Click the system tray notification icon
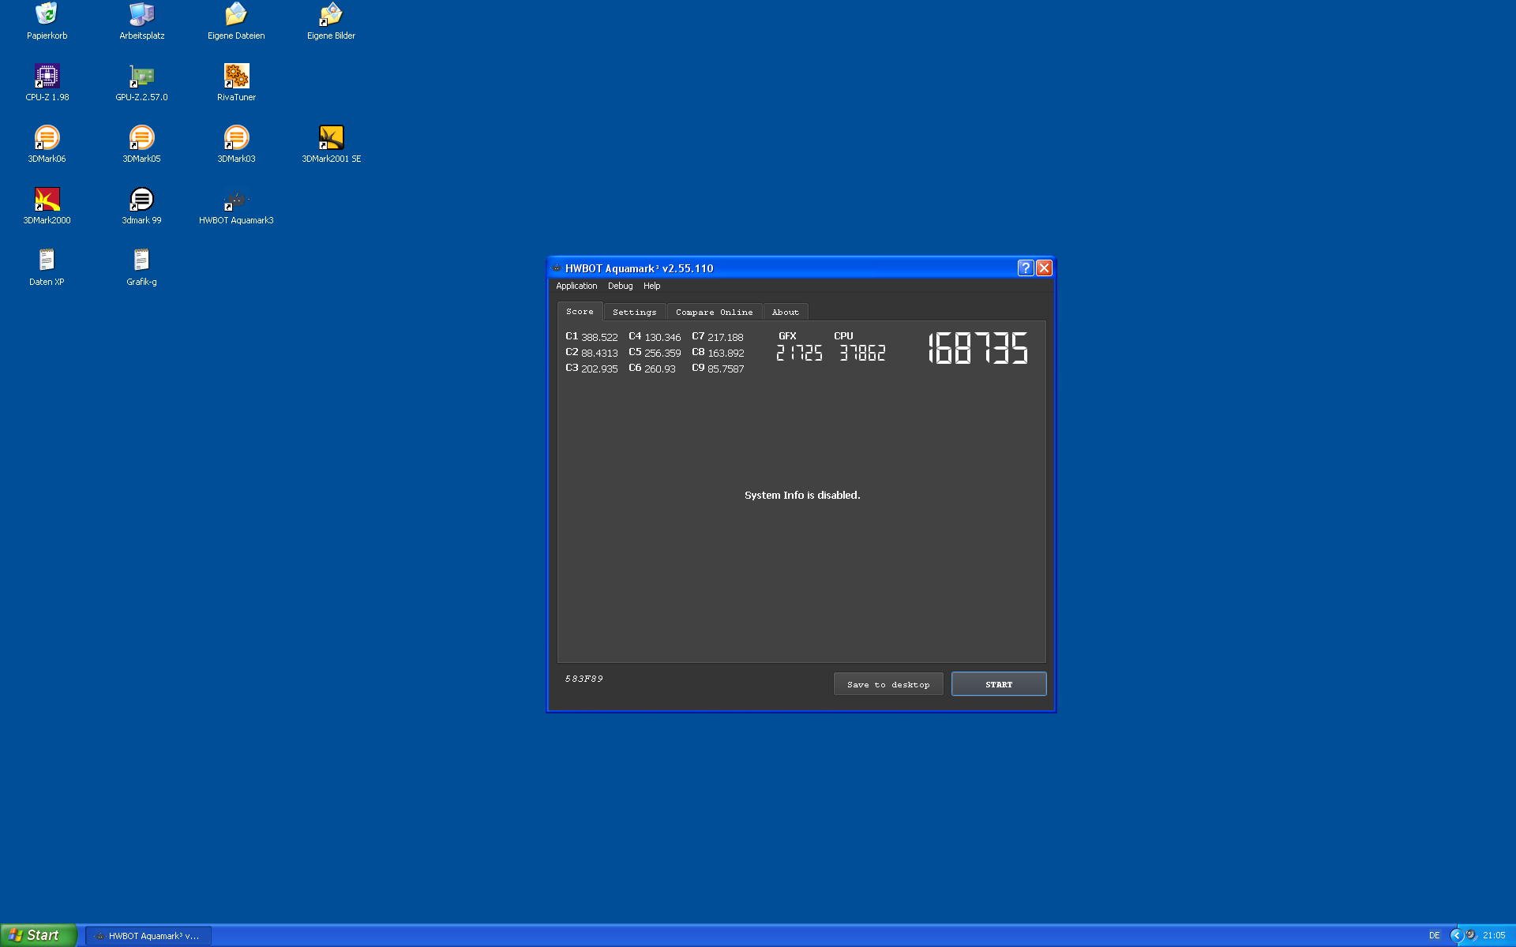This screenshot has height=947, width=1516. (x=1470, y=935)
